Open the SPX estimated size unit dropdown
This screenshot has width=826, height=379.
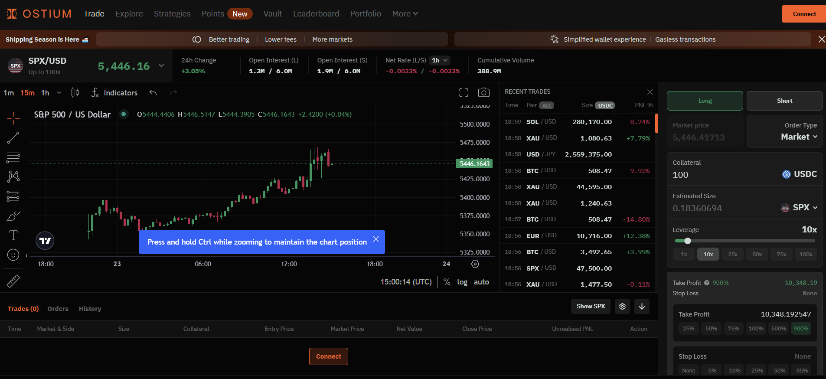click(x=799, y=208)
